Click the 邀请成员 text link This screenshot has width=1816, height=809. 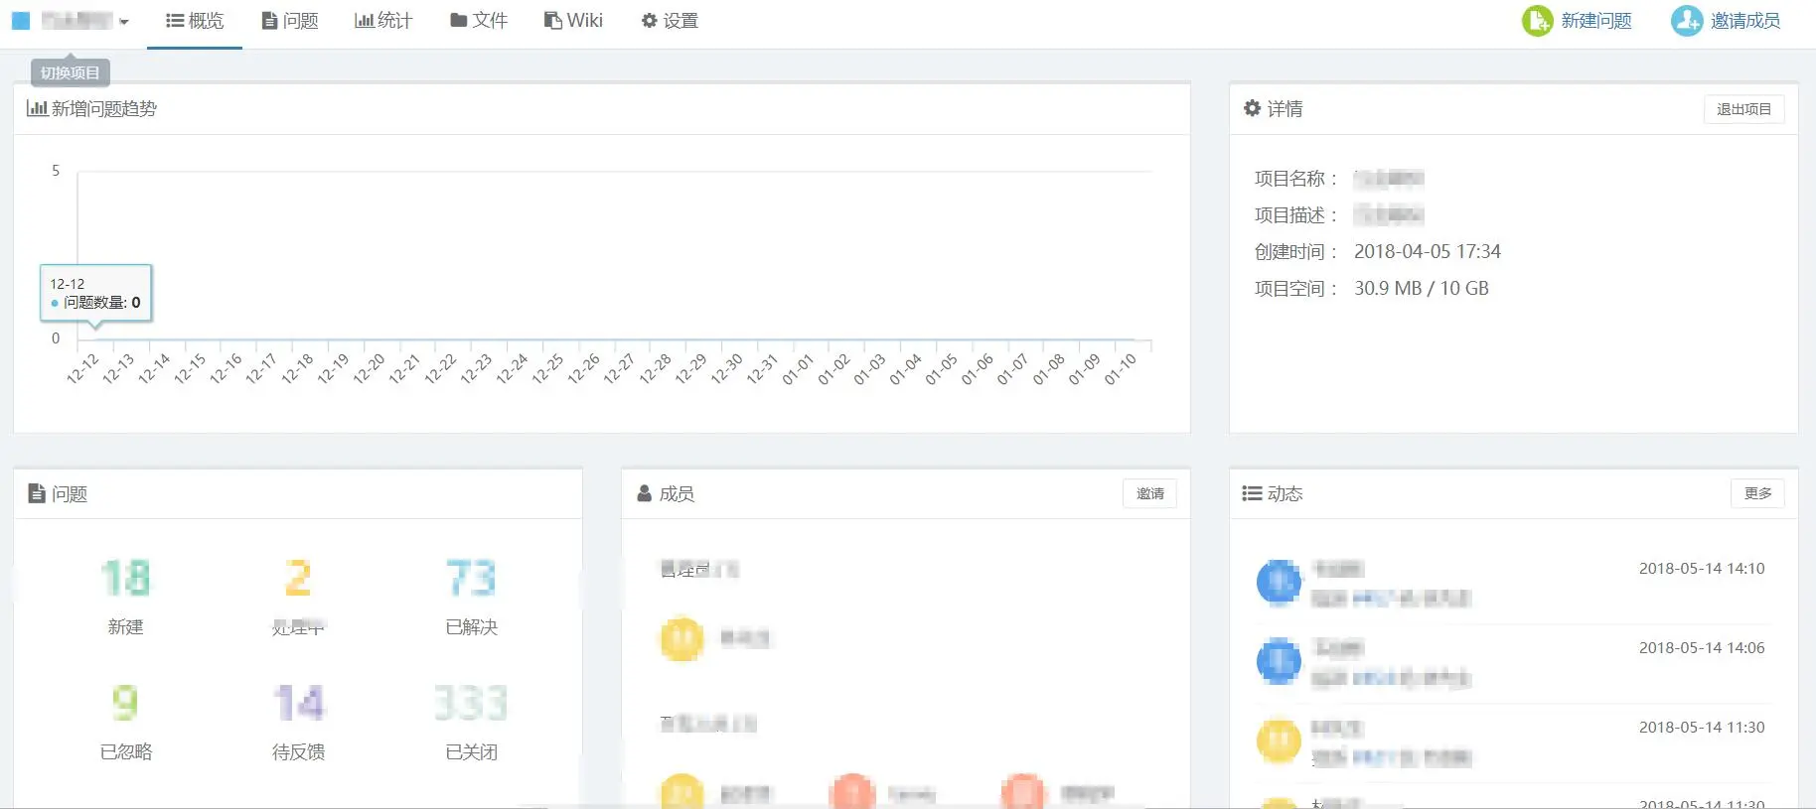pyautogui.click(x=1745, y=21)
